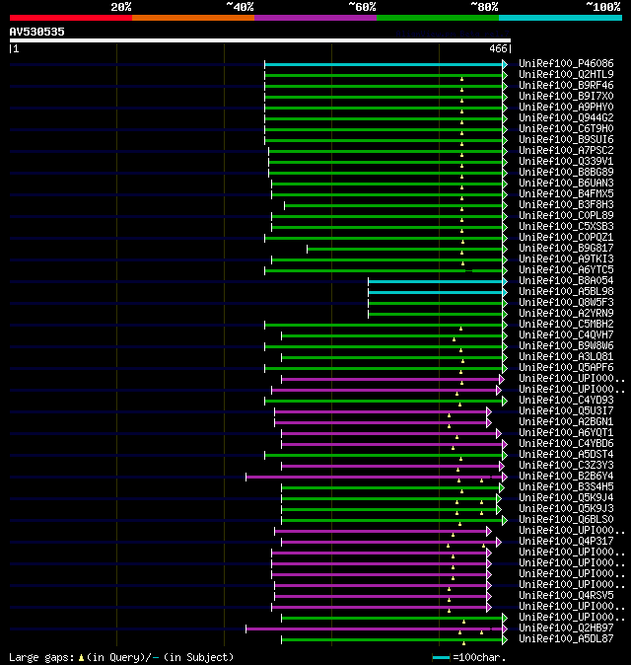The width and height of the screenshot is (631, 665).
Task: Select hit UniRef100_C5XSB3
Action: point(566,227)
